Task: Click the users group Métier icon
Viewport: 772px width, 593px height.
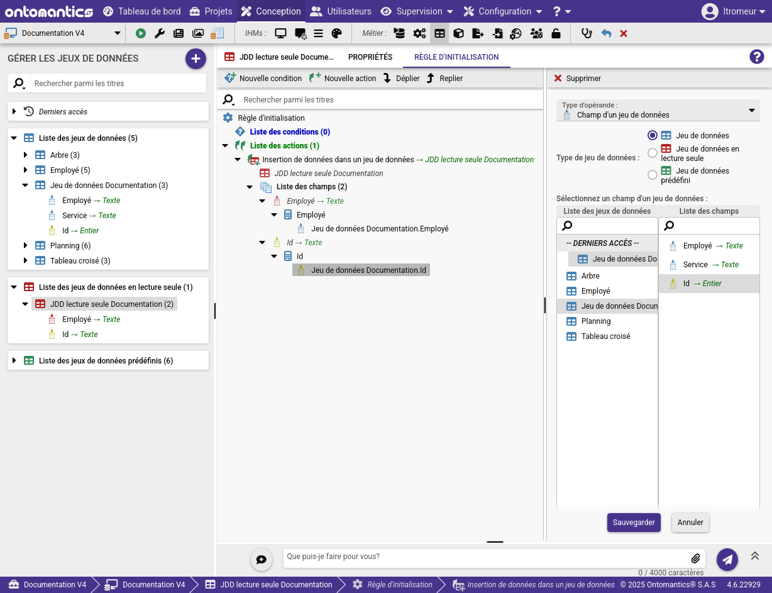Action: tap(536, 33)
